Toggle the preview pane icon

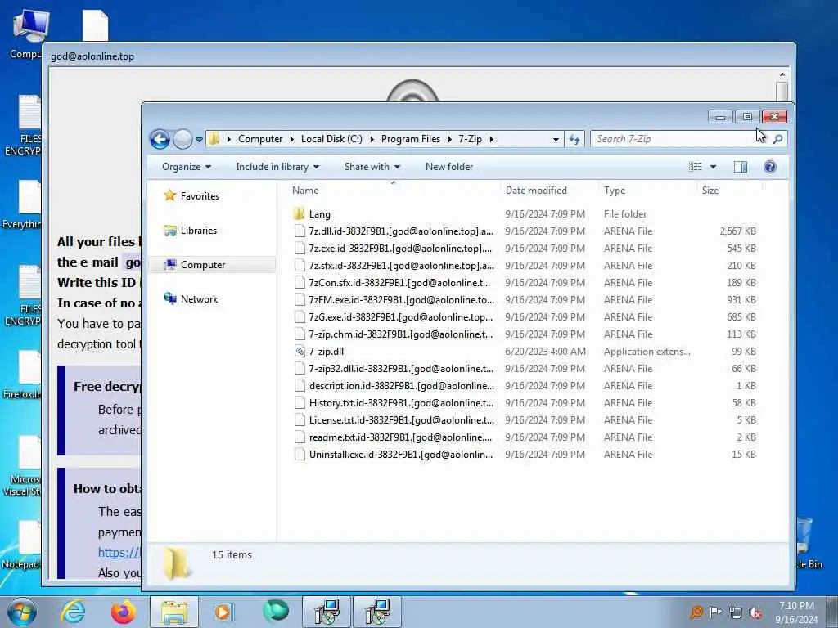[740, 167]
